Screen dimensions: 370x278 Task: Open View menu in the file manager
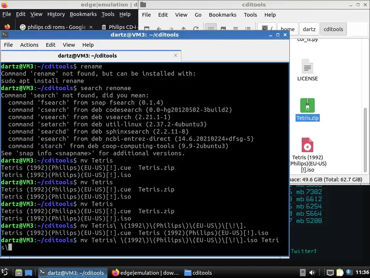click(x=181, y=14)
